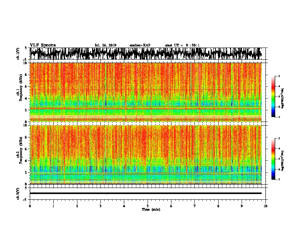The width and height of the screenshot is (299, 231).
Task: Click the ch.2 spectrogram color scale bar
Action: (273, 159)
